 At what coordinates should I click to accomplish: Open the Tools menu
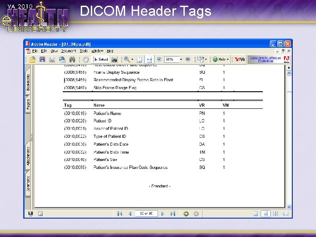pyautogui.click(x=84, y=51)
